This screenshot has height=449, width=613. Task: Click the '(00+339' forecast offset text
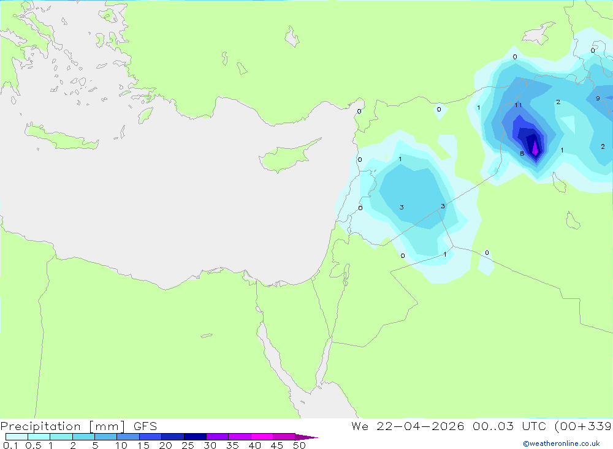pos(583,426)
